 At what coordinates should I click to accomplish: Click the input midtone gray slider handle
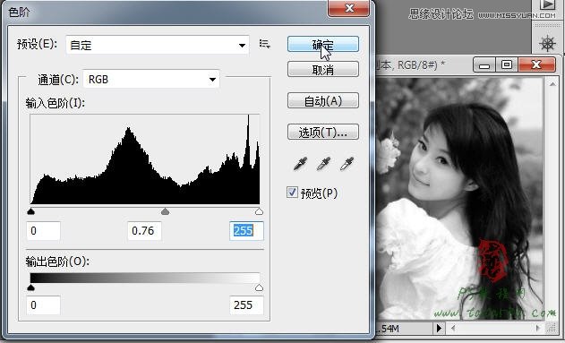click(165, 211)
